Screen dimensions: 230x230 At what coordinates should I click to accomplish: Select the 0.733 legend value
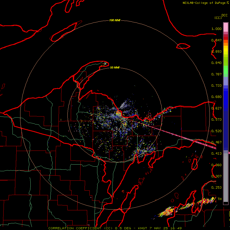coord(216,86)
